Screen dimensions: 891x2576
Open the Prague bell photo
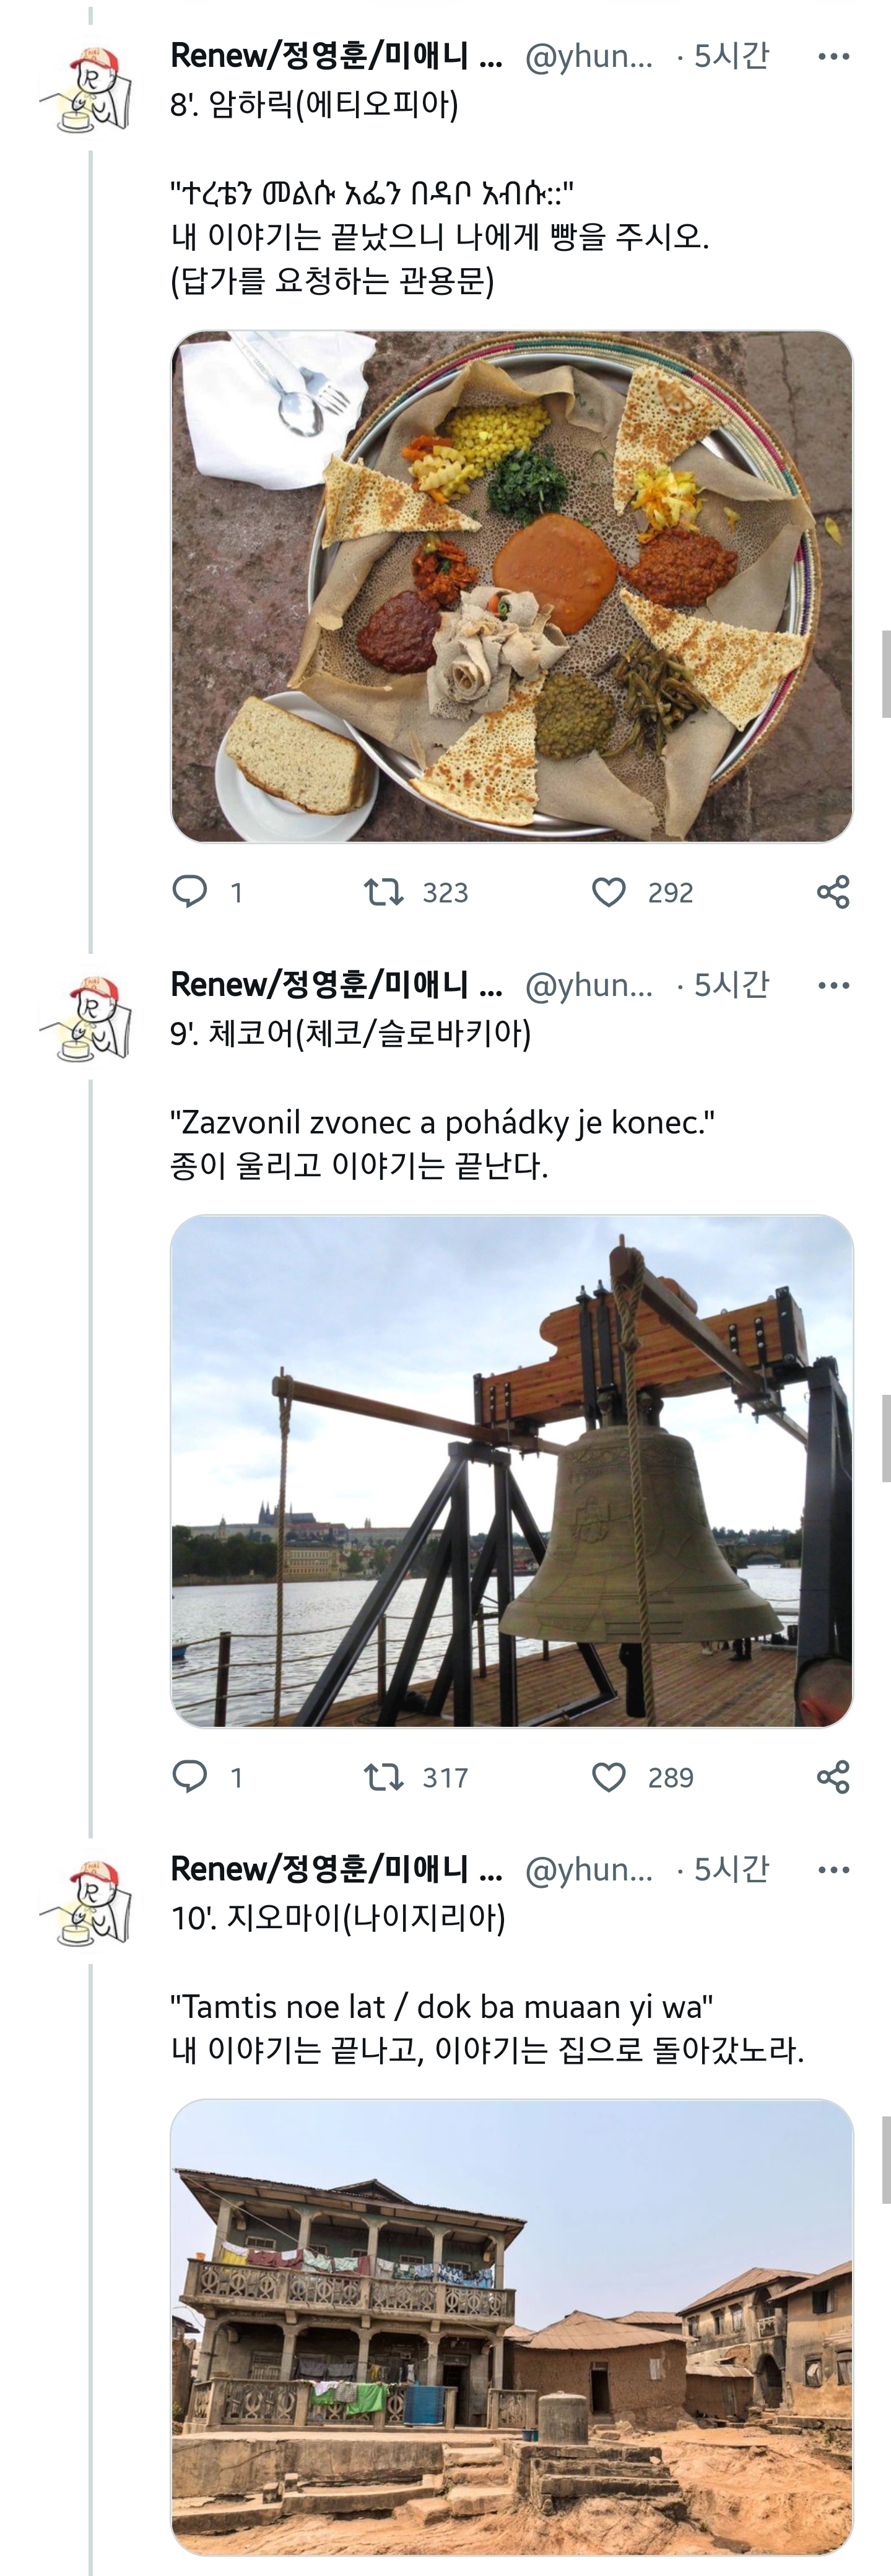(512, 1471)
